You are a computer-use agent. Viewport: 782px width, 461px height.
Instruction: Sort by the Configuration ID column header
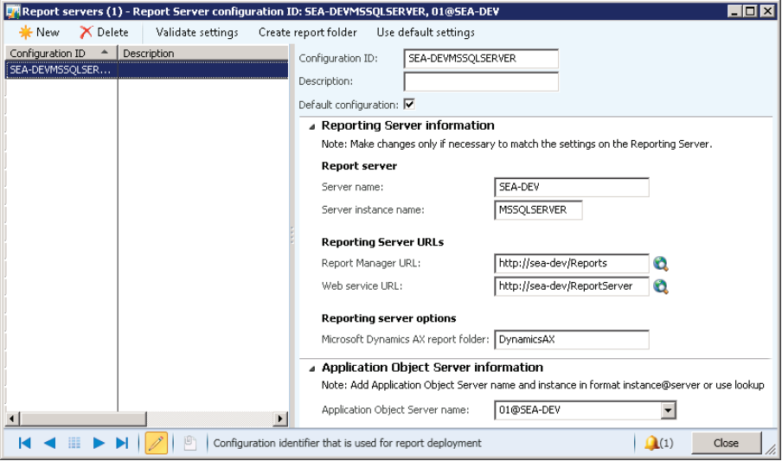(61, 53)
